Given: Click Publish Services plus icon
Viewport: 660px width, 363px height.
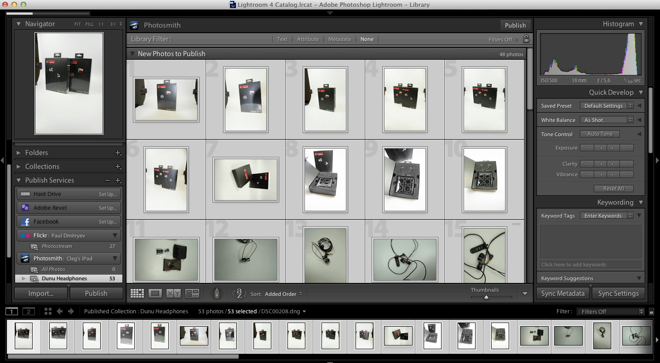Looking at the screenshot, I should click(x=118, y=180).
